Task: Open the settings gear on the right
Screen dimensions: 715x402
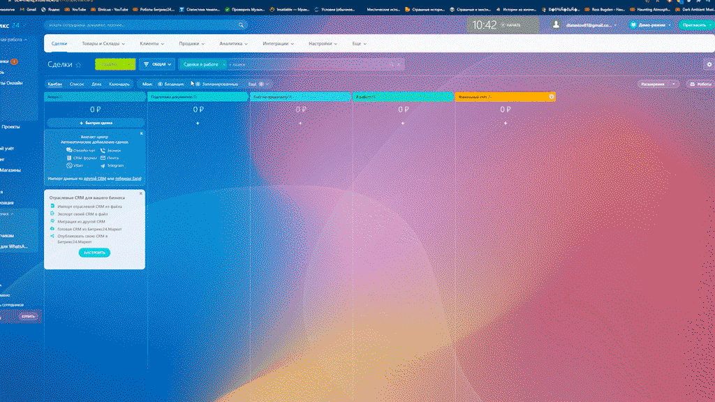Action: 709,64
